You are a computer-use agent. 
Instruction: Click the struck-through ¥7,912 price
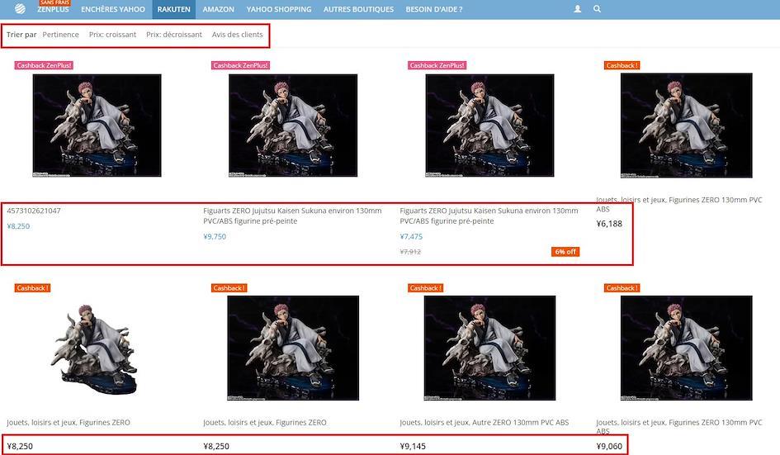click(410, 252)
